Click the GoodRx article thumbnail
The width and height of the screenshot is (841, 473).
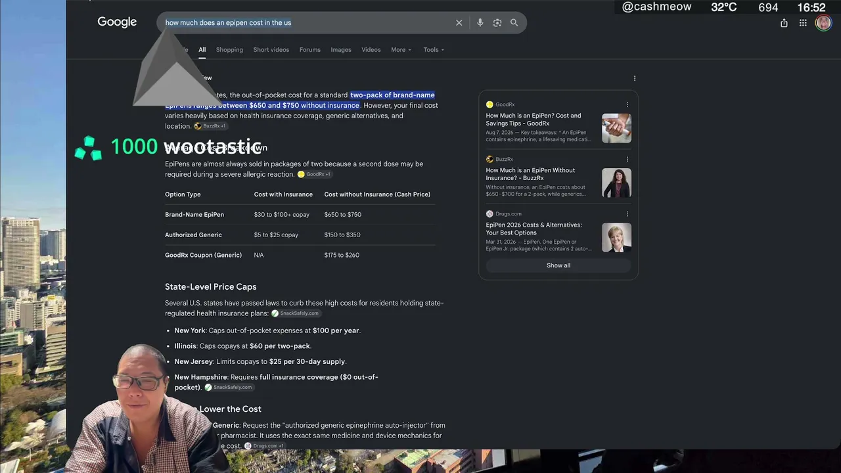616,128
